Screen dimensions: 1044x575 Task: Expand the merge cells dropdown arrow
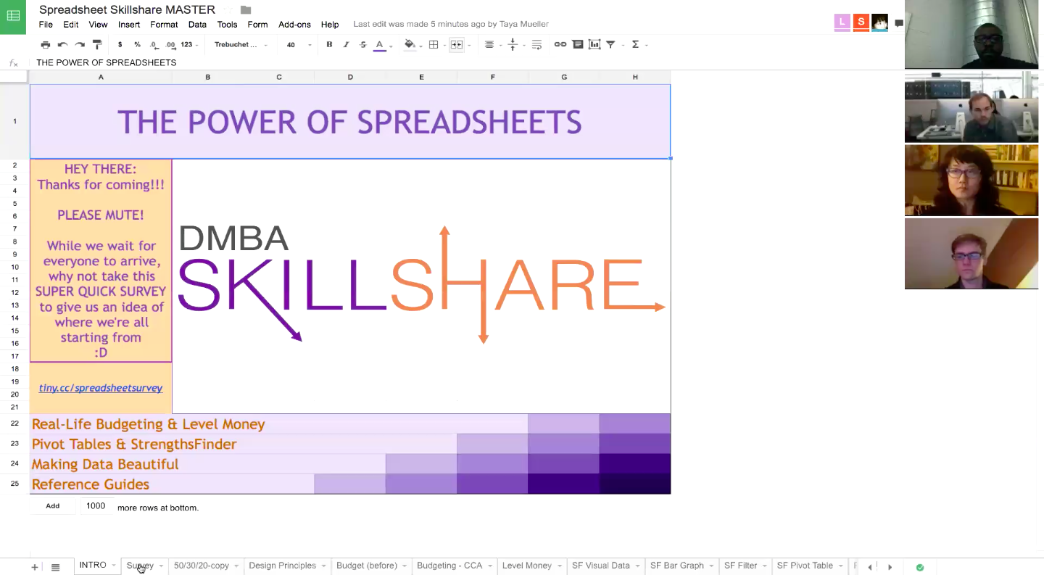coord(469,46)
